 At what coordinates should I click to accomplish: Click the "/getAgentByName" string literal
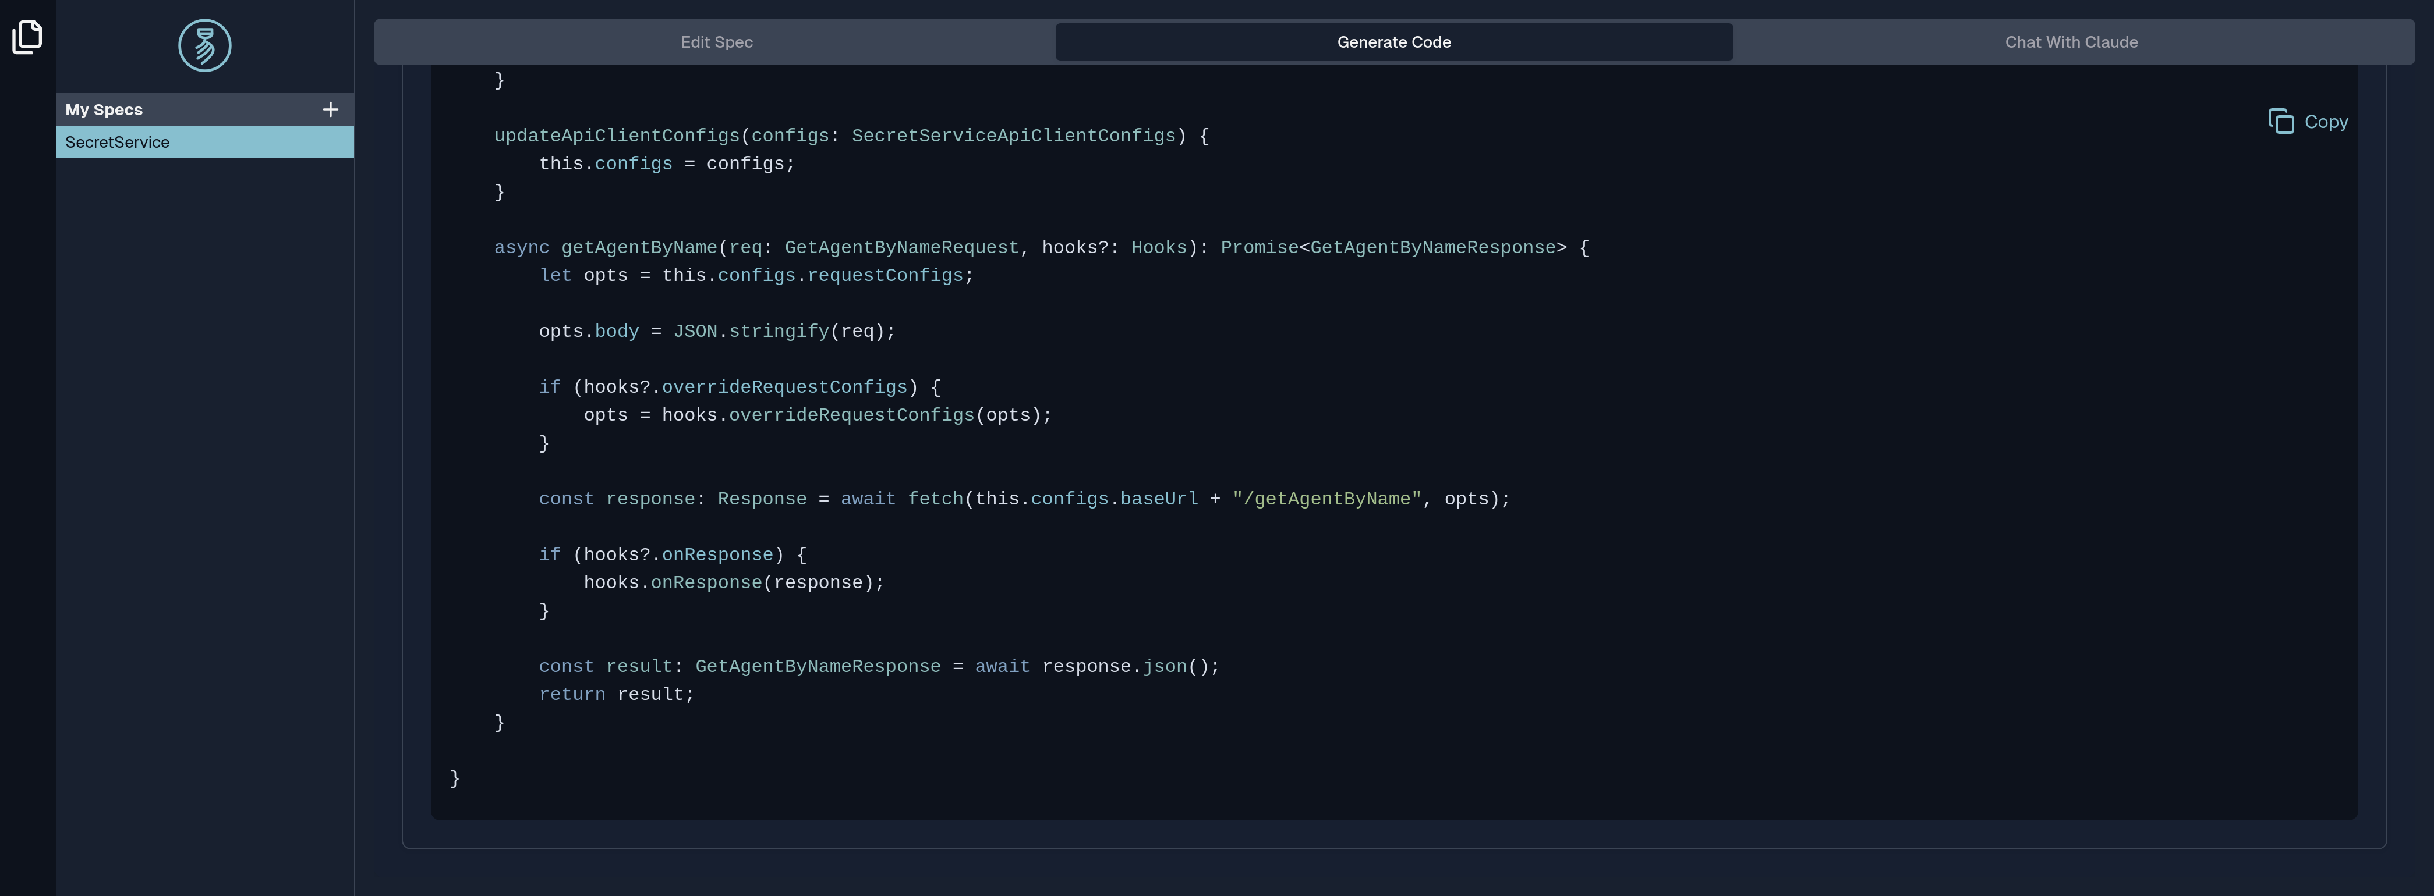pos(1326,499)
